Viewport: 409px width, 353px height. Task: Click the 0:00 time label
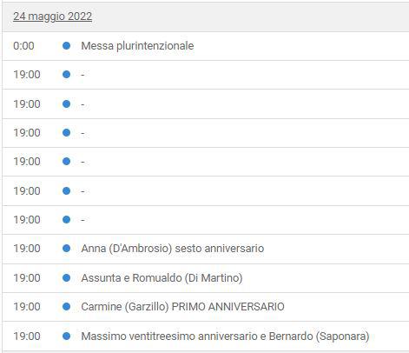(x=23, y=46)
